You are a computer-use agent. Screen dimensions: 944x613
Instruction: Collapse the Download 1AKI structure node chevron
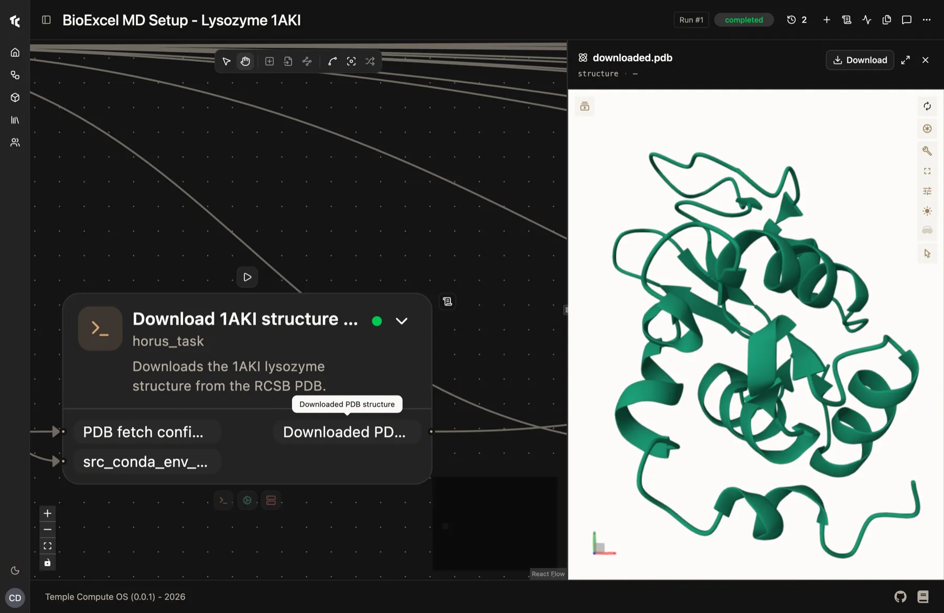pos(402,321)
